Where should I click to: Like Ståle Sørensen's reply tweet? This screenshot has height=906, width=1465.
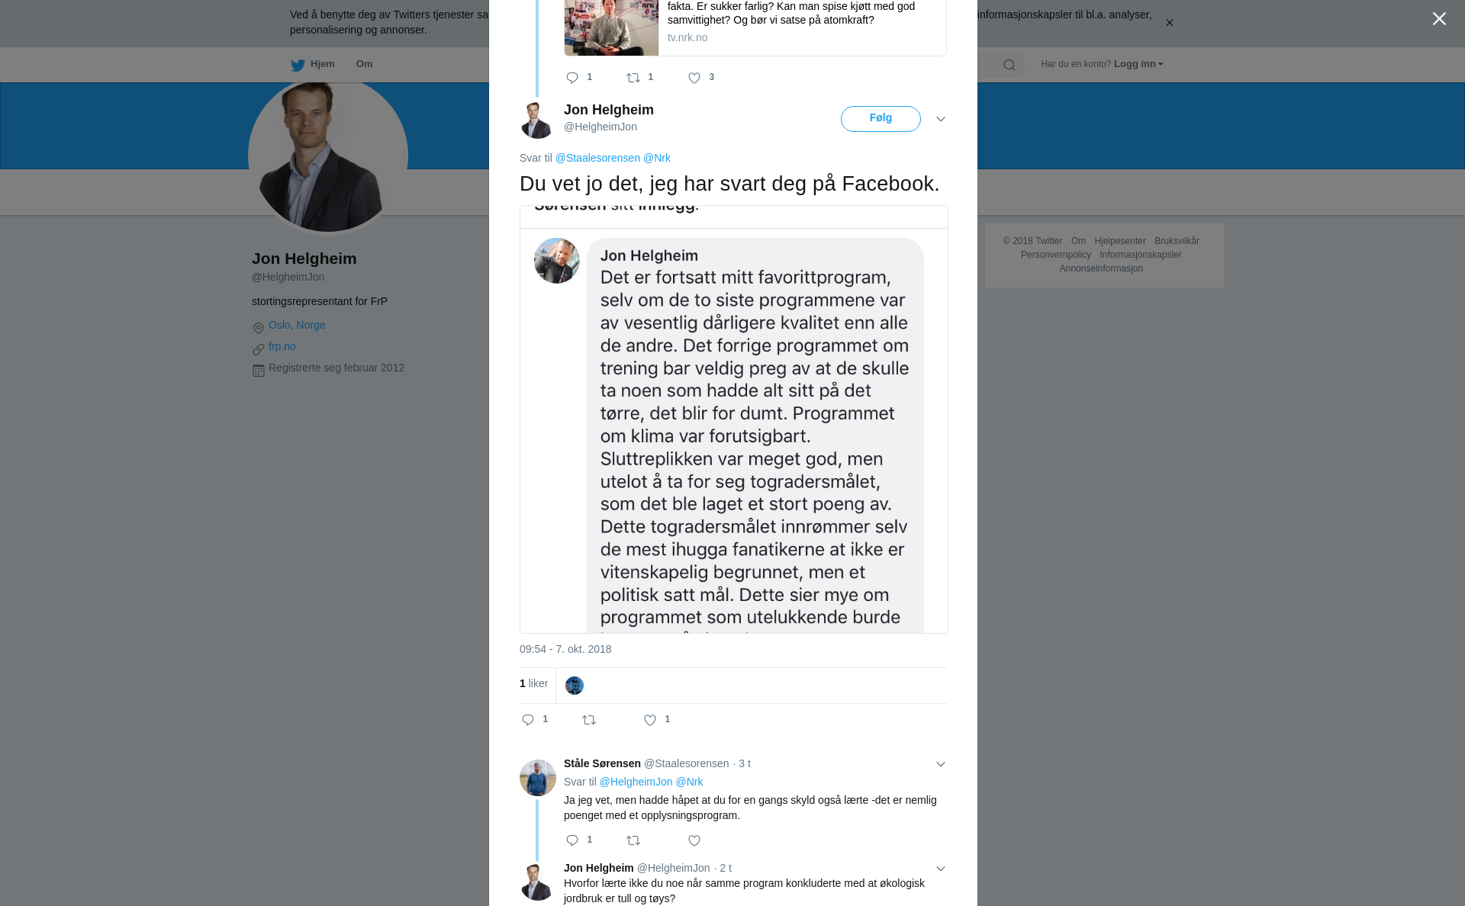694,840
